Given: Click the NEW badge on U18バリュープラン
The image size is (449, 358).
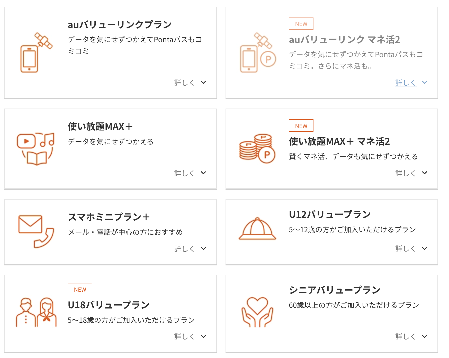Looking at the screenshot, I should pyautogui.click(x=80, y=289).
